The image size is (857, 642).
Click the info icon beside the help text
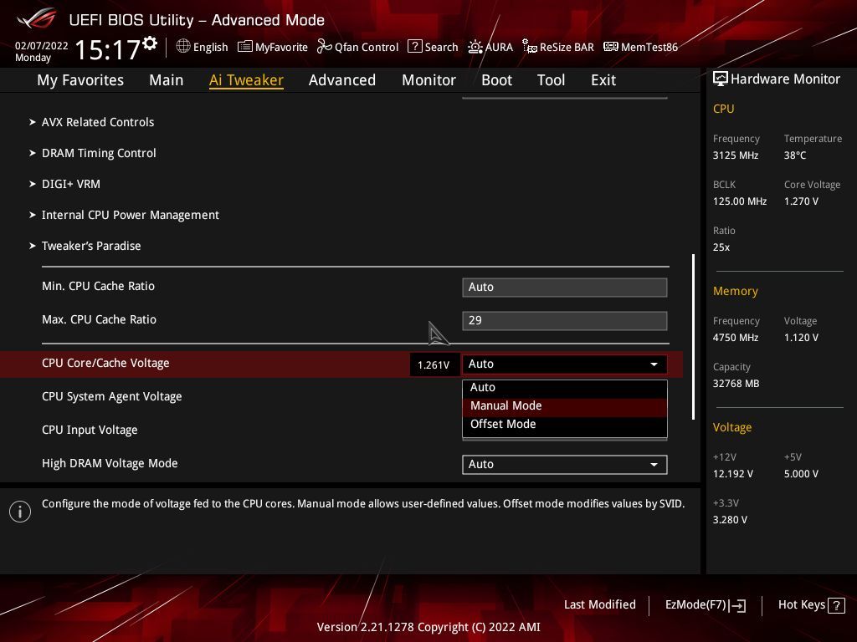20,512
